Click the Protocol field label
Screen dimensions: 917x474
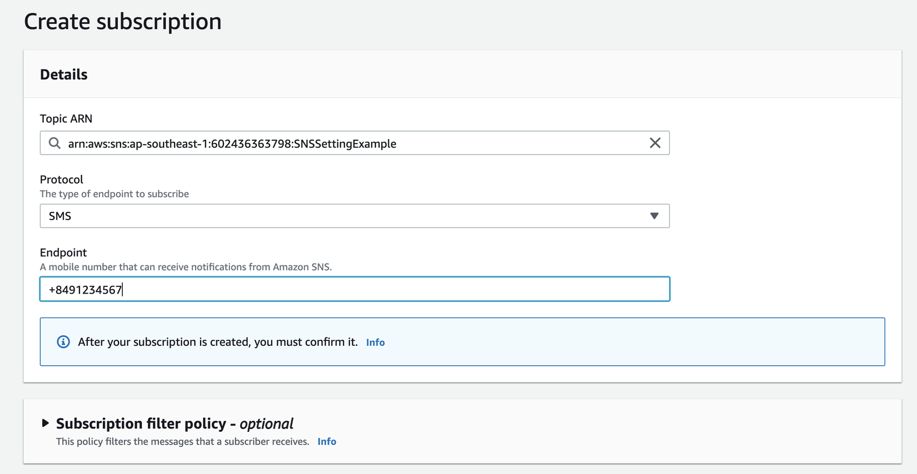[62, 179]
